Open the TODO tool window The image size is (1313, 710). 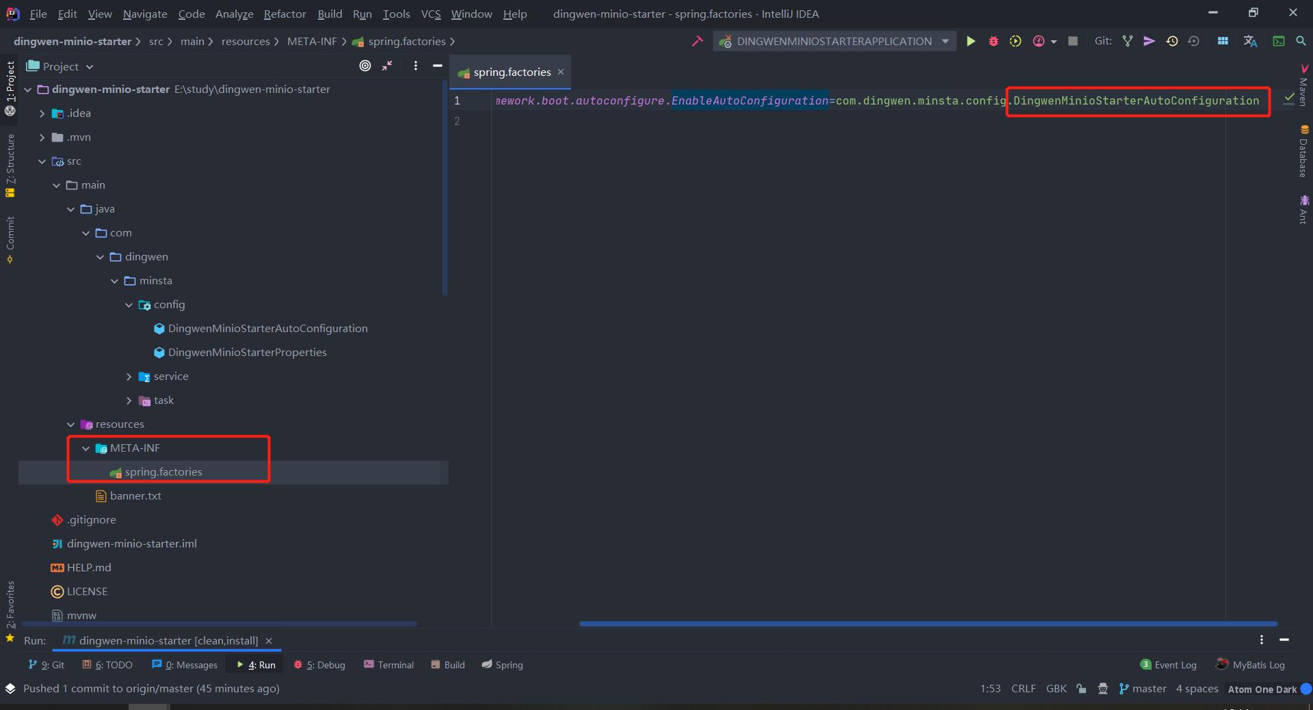[107, 665]
